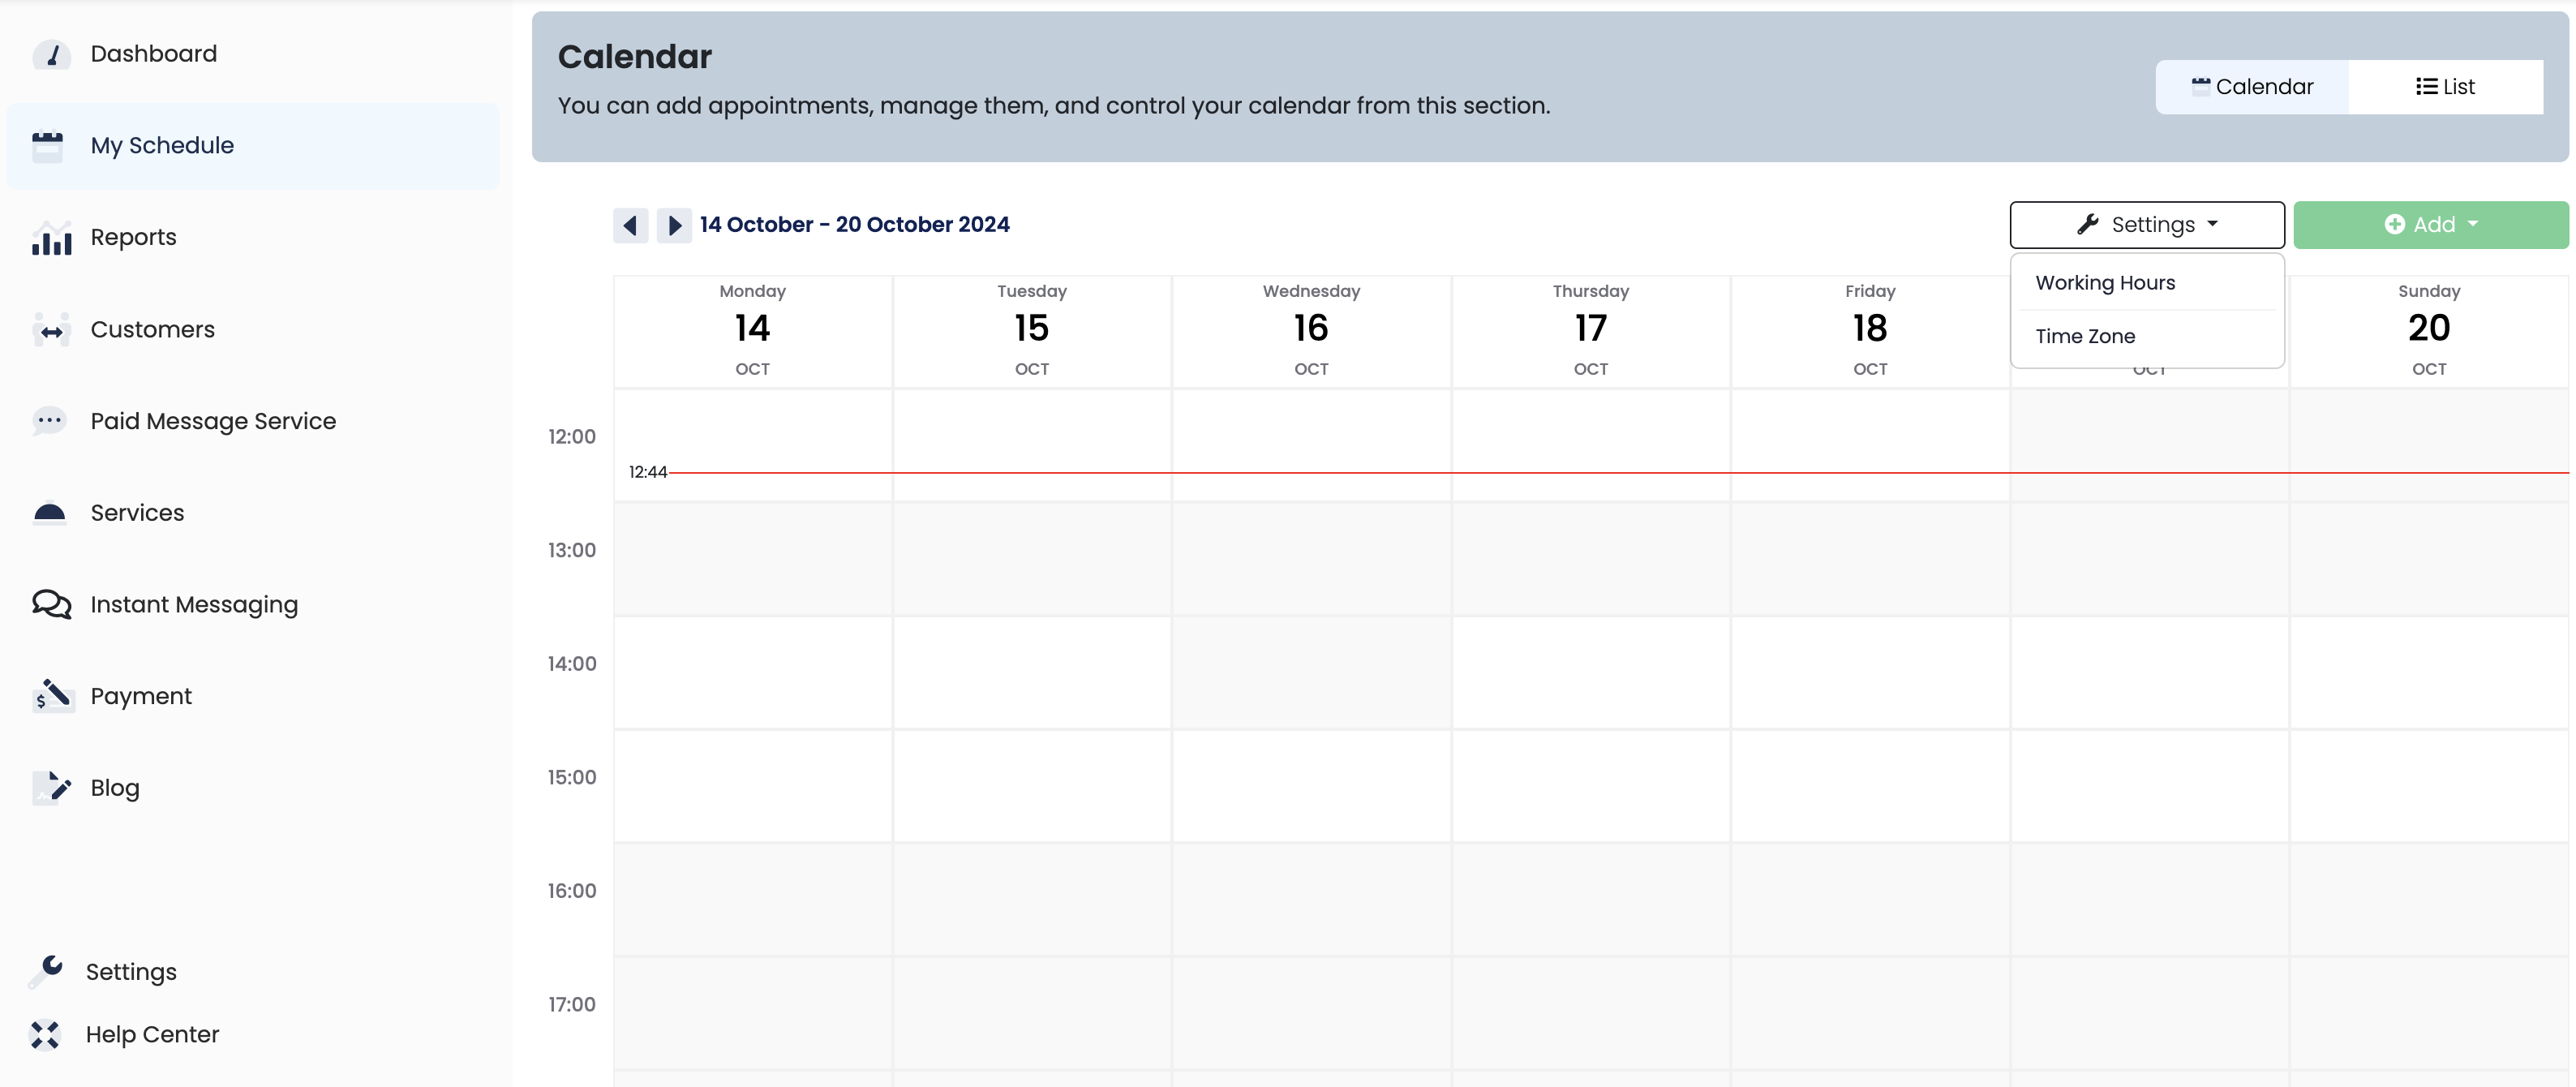The width and height of the screenshot is (2576, 1087).
Task: Click the Instant Messaging chat icon
Action: [51, 604]
